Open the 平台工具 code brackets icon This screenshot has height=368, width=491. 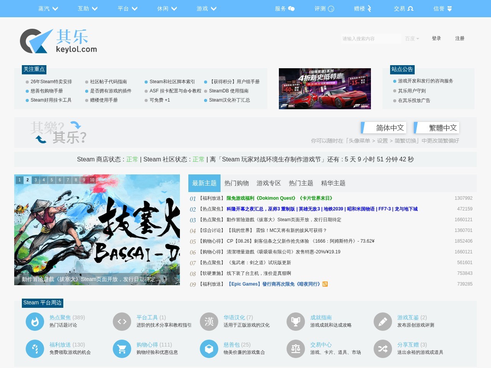pyautogui.click(x=122, y=322)
